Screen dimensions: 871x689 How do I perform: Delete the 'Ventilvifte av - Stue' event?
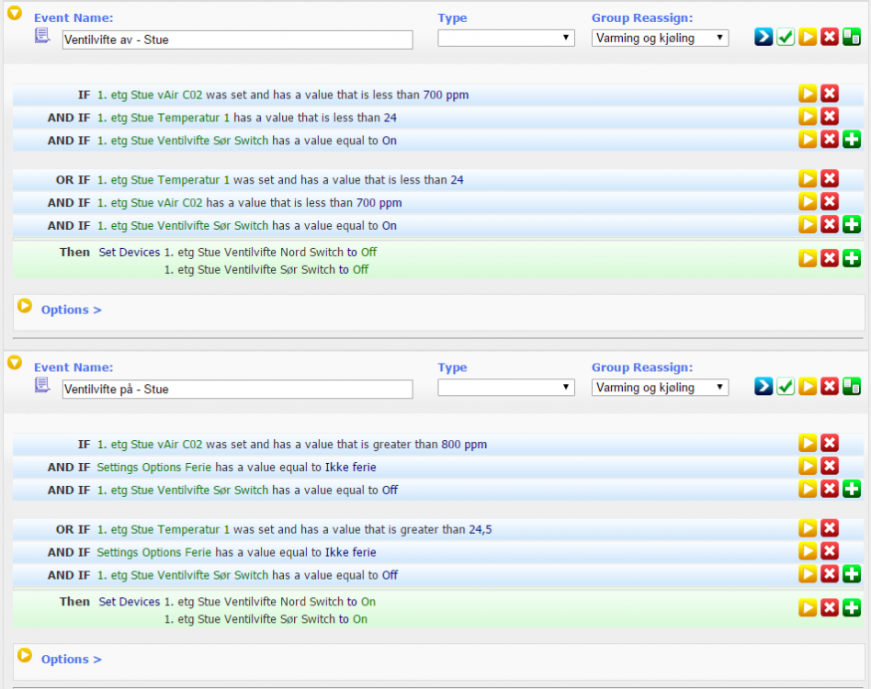(830, 37)
